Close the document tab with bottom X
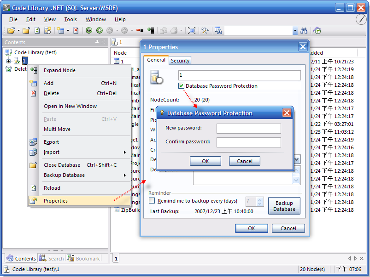Image resolution: width=370 pixels, height=277 pixels. [362, 259]
